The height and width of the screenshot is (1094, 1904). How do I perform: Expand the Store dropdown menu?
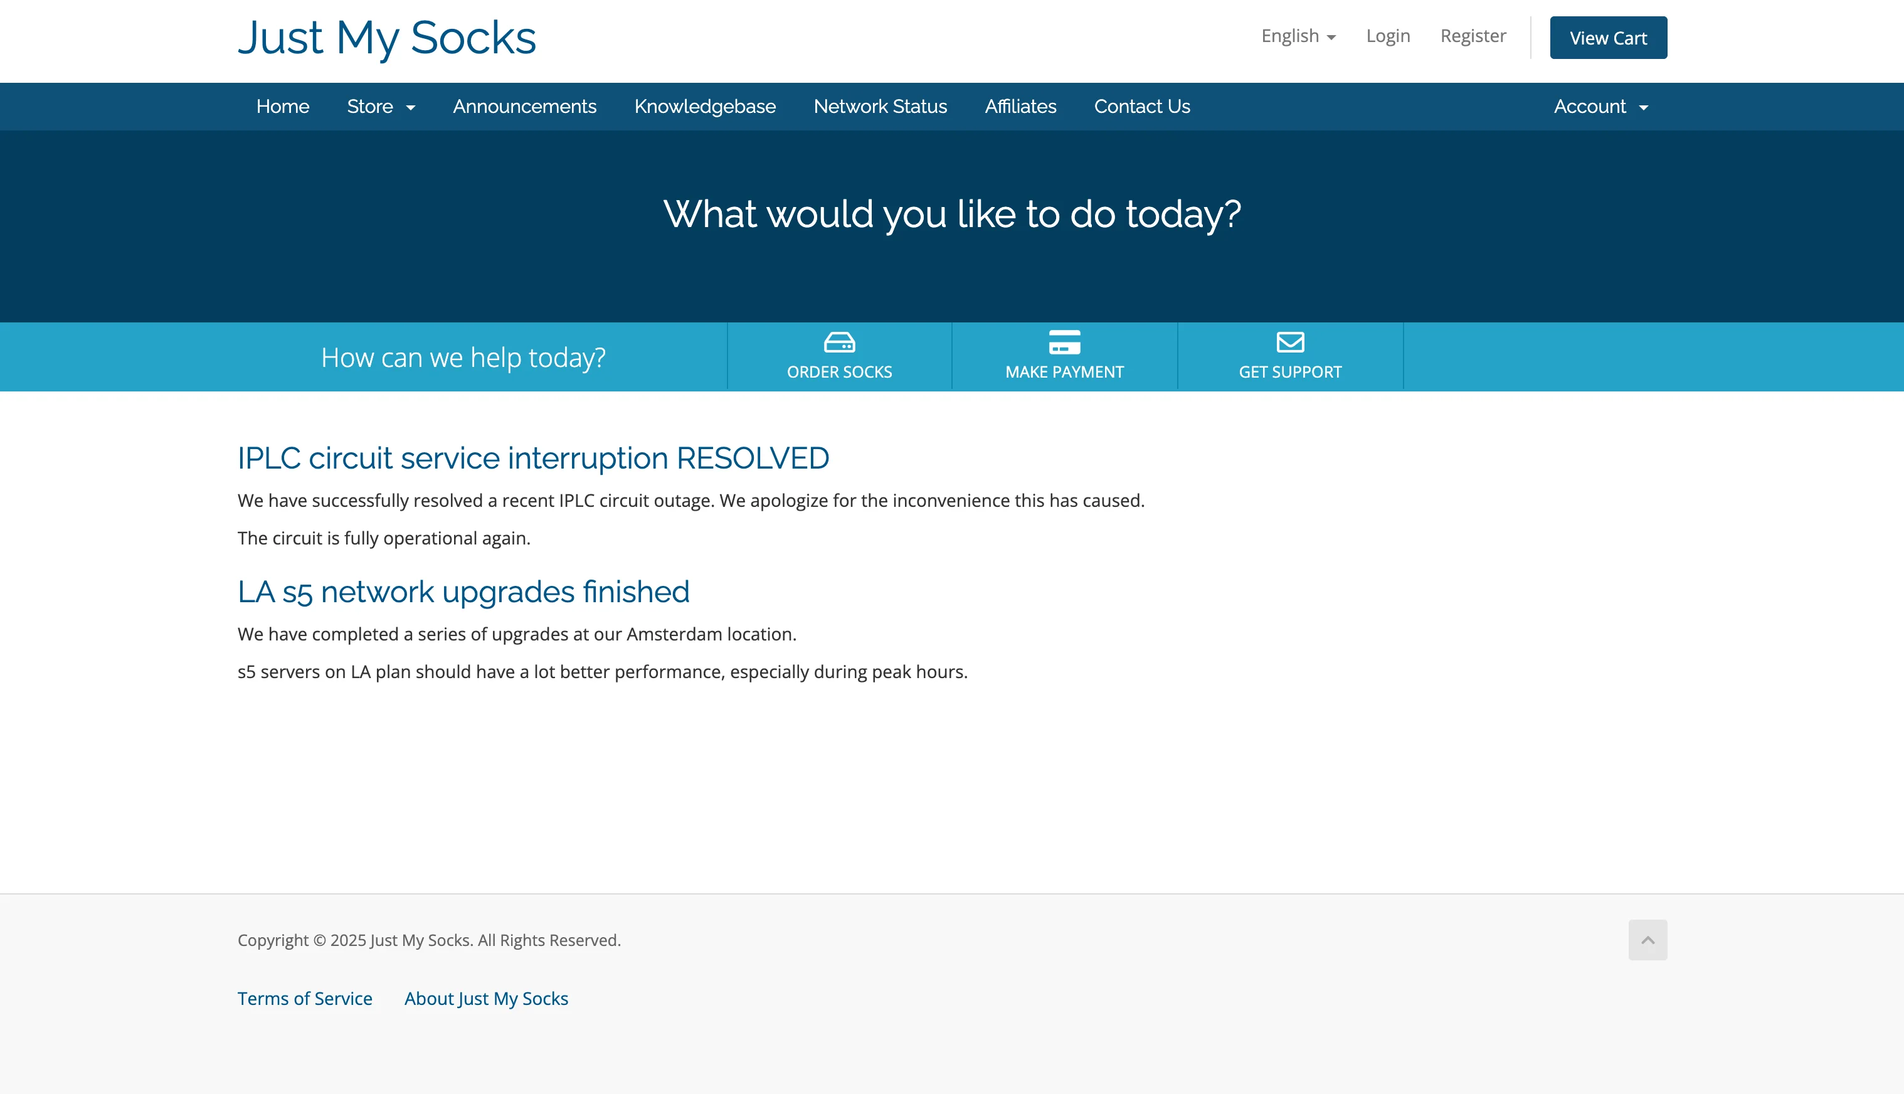pos(381,106)
